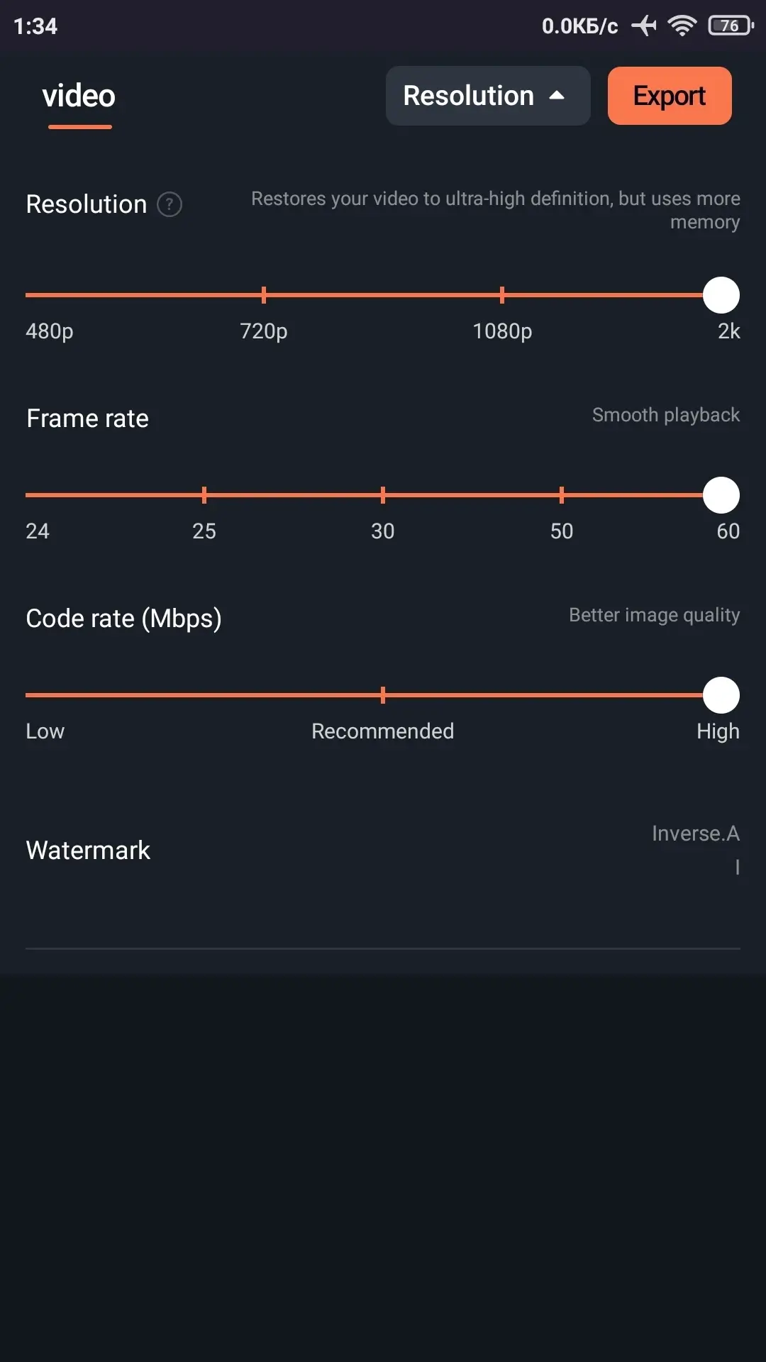Set resolution to 720p
The height and width of the screenshot is (1362, 766).
click(x=264, y=295)
